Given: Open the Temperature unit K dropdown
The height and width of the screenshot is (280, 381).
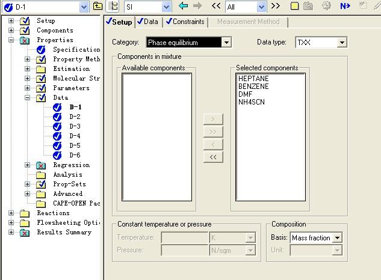Looking at the screenshot, I should [250, 238].
